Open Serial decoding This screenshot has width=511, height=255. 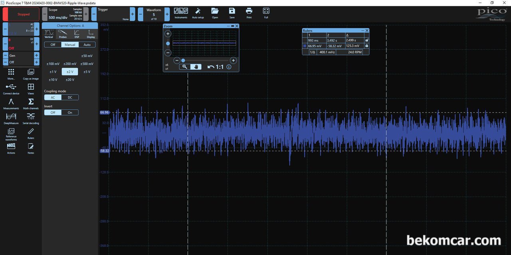[x=31, y=119]
